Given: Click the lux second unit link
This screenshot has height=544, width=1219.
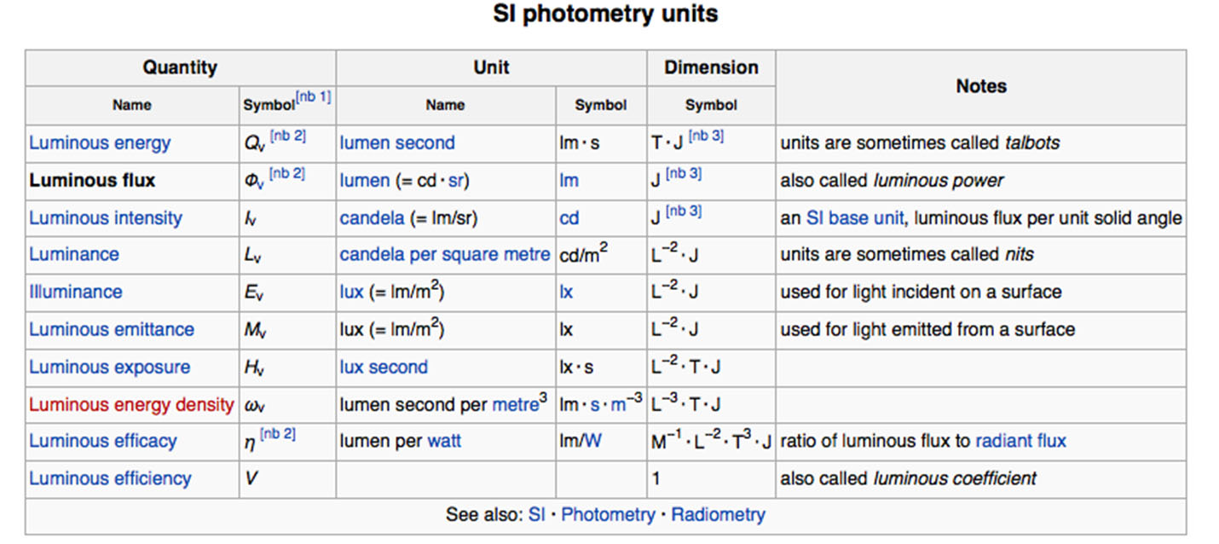Looking at the screenshot, I should pos(384,367).
